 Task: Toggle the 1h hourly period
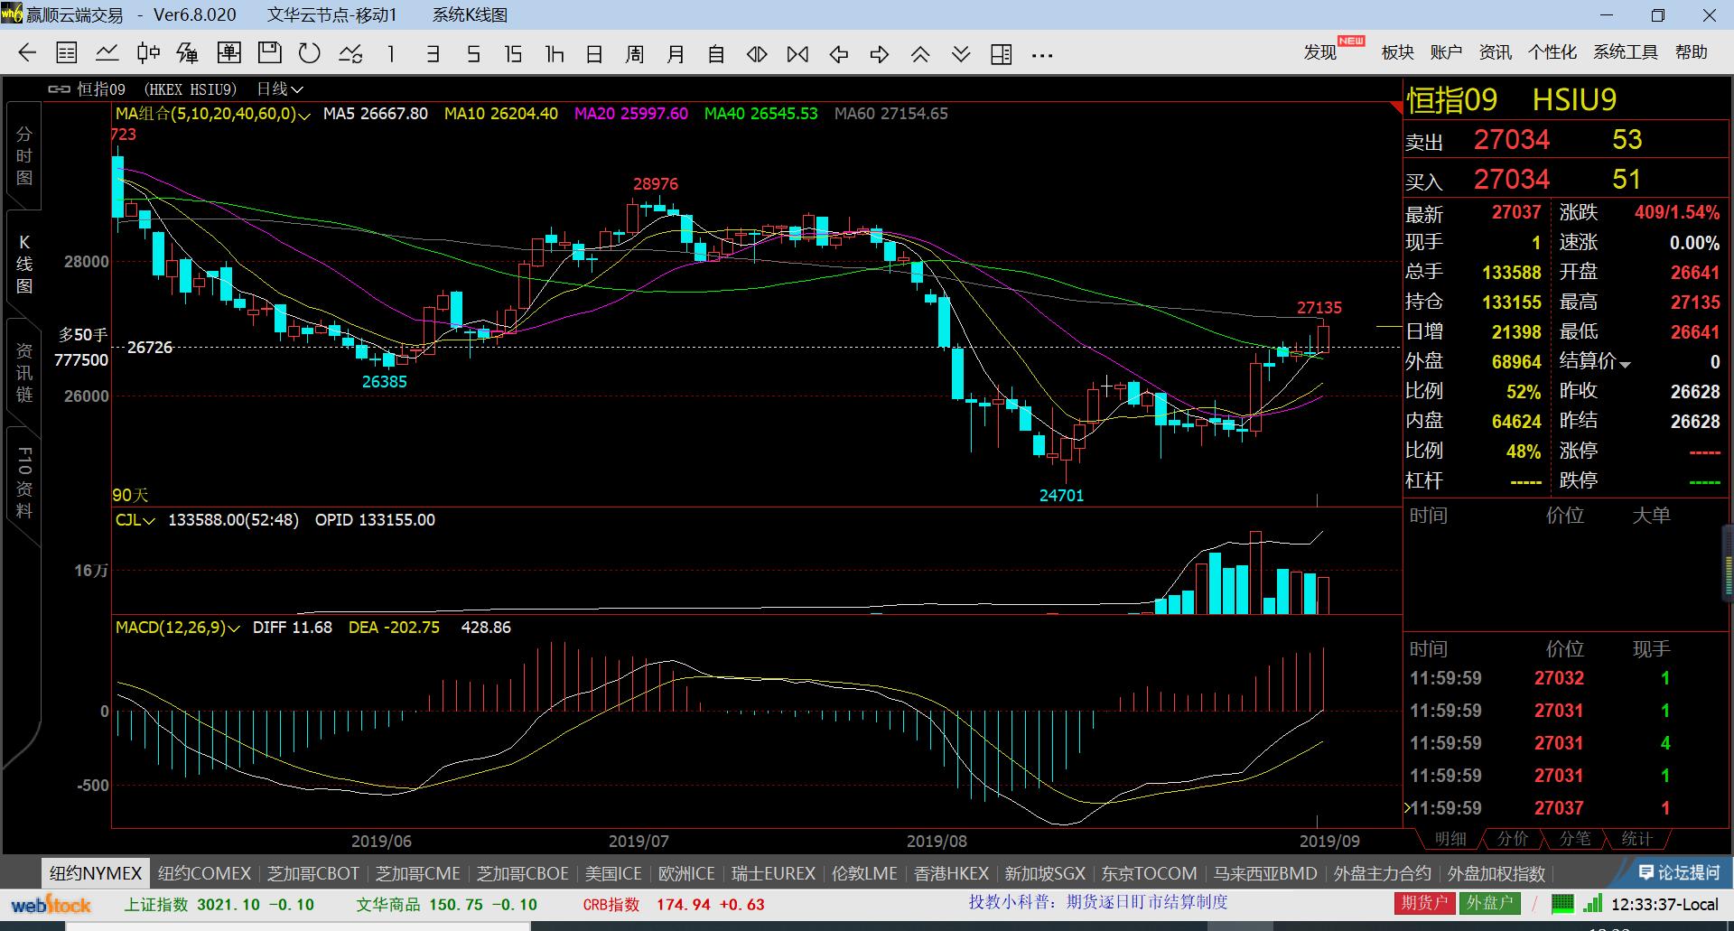(554, 54)
